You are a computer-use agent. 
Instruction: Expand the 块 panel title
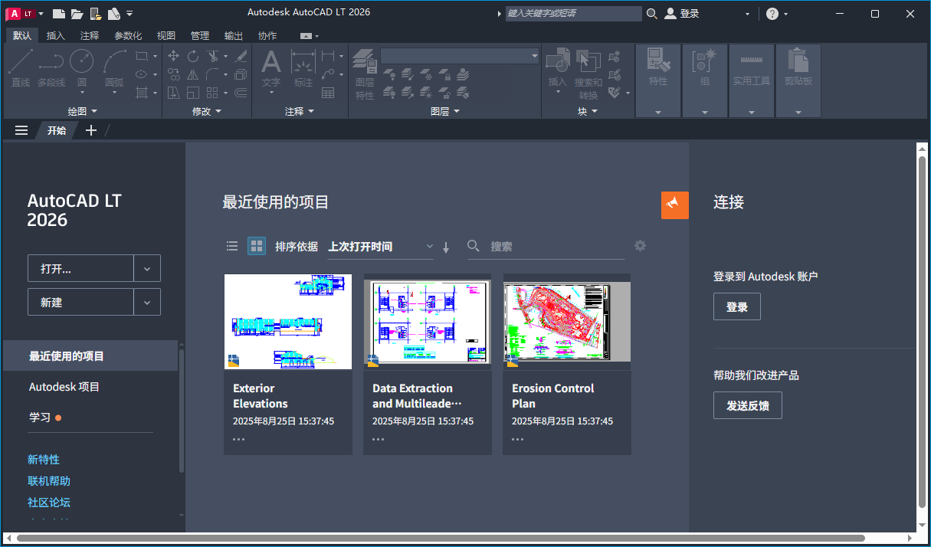click(x=588, y=111)
